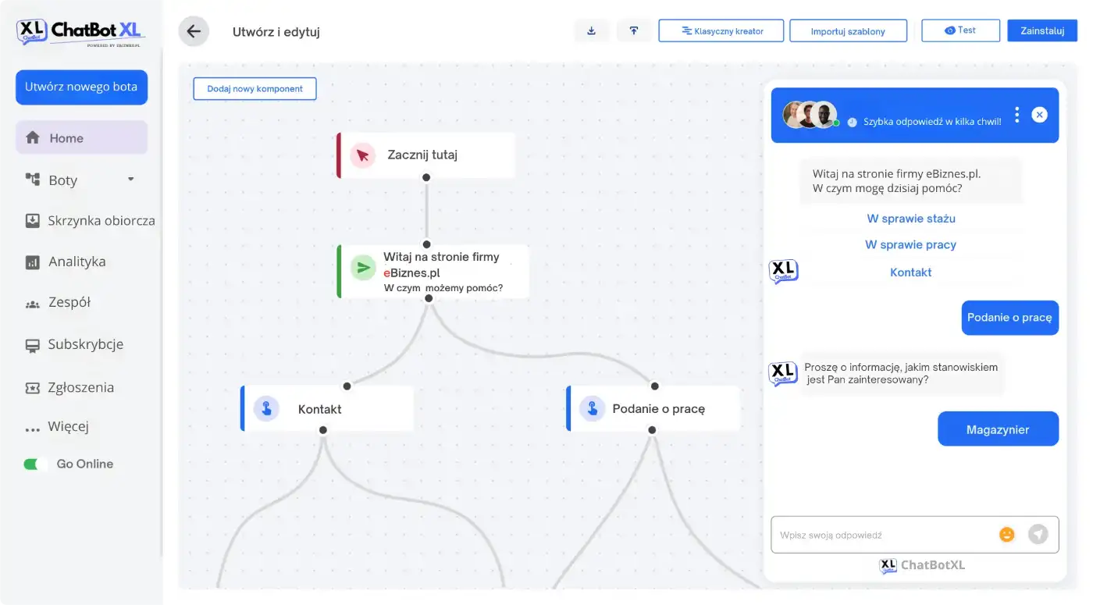
Task: Click the Subskrybcje monitor icon
Action: [33, 345]
